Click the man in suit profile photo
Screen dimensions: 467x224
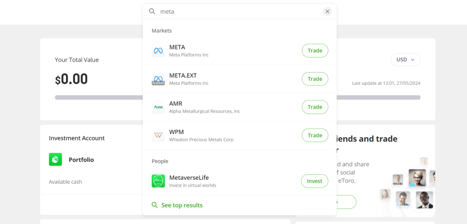[x=424, y=199]
